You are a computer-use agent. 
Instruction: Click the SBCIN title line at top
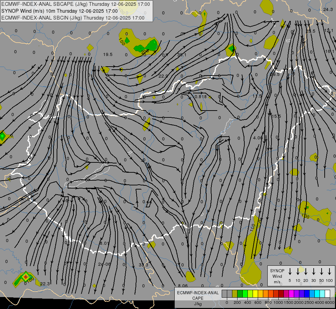click(x=73, y=18)
